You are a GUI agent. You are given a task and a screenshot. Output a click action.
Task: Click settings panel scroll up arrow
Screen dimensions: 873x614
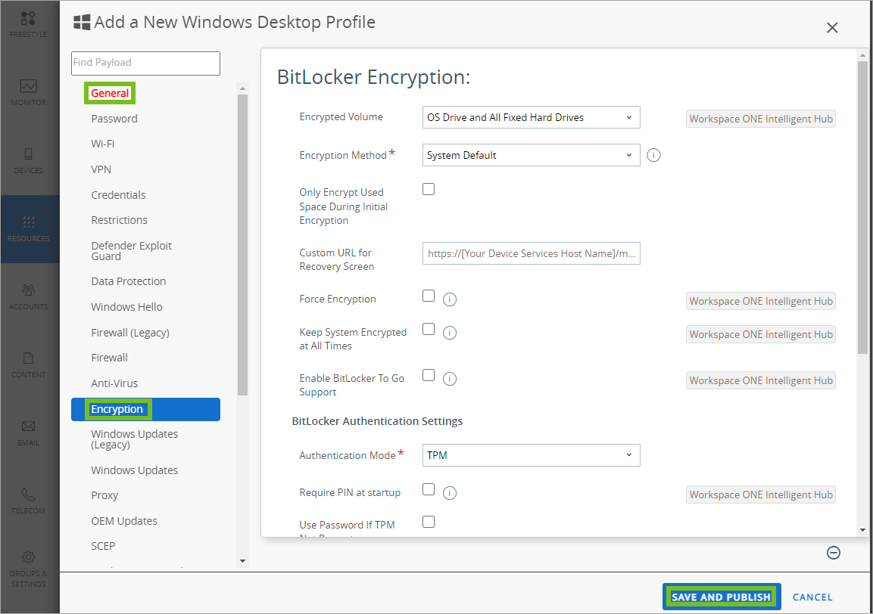(x=862, y=55)
